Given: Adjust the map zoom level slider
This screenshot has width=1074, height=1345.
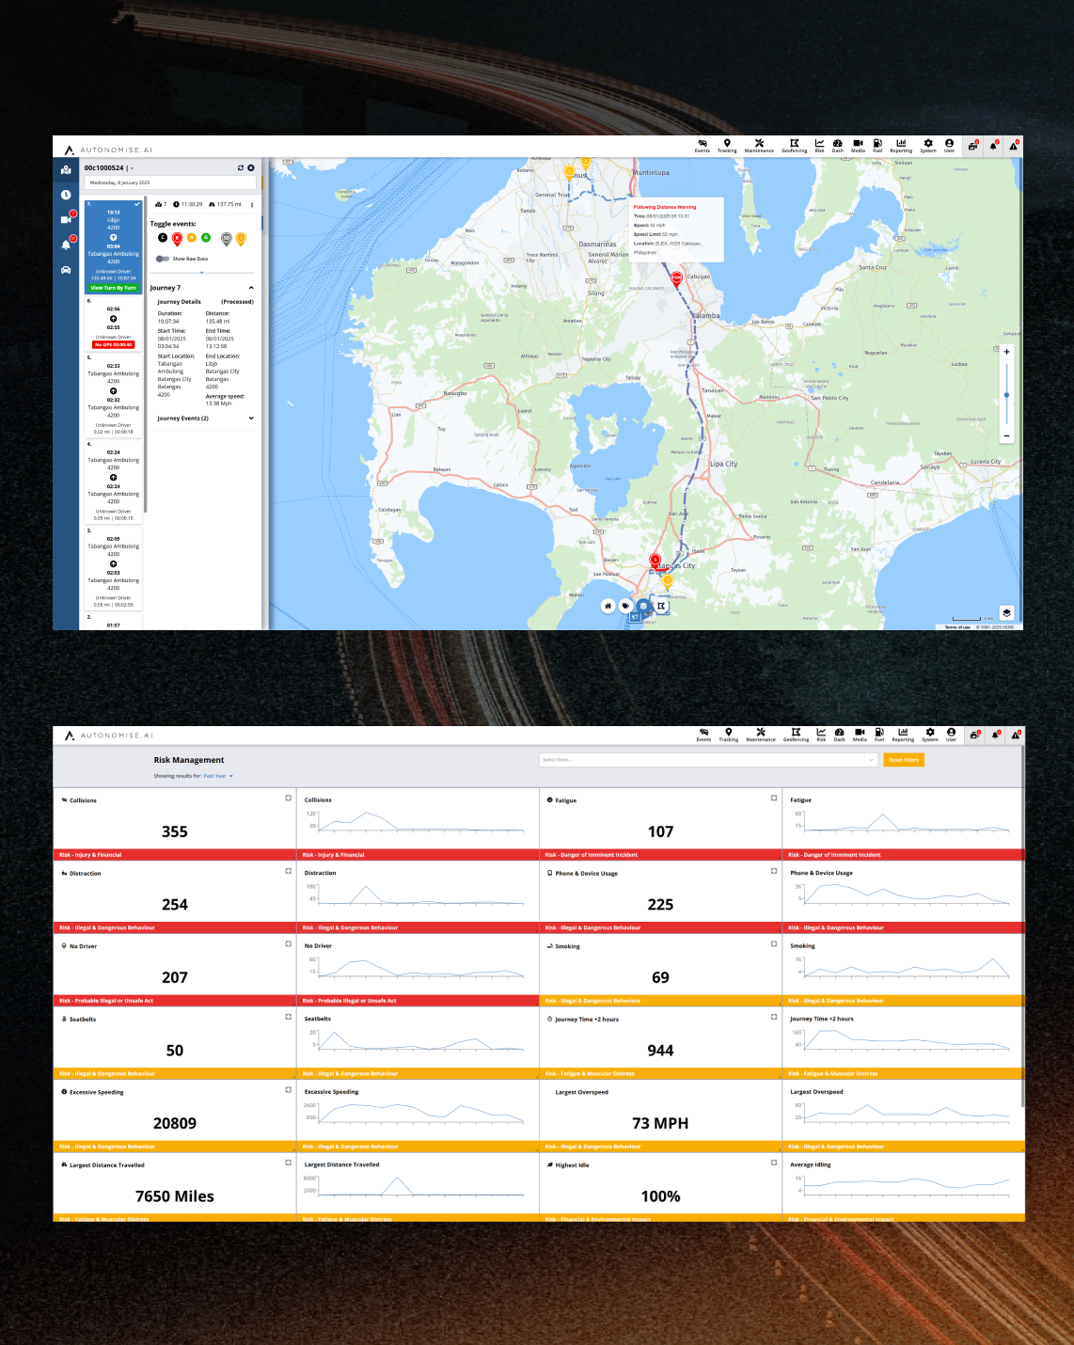Looking at the screenshot, I should click(1006, 394).
